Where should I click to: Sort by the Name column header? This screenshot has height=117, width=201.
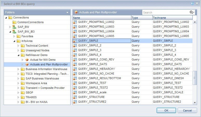(x=102, y=18)
